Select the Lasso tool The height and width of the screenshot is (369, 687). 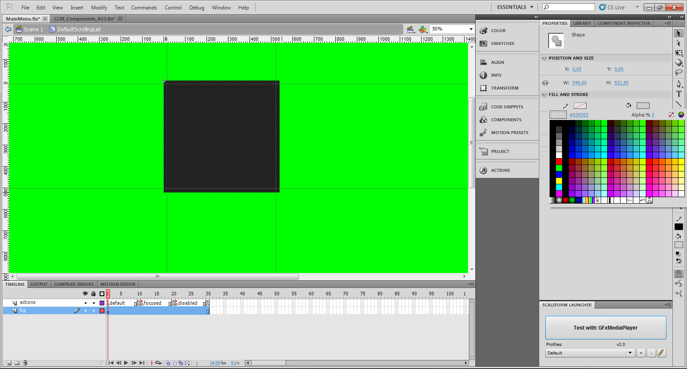pos(678,72)
